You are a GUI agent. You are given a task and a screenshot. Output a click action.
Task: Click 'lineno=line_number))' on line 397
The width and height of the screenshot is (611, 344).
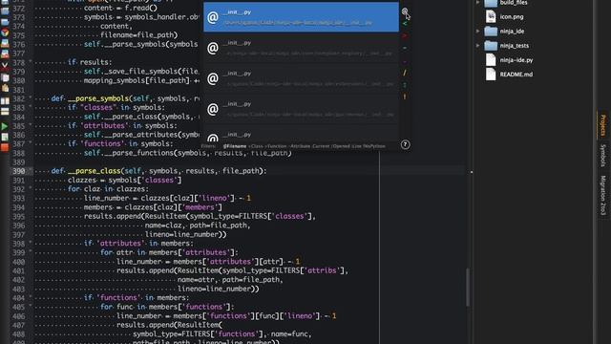point(185,234)
